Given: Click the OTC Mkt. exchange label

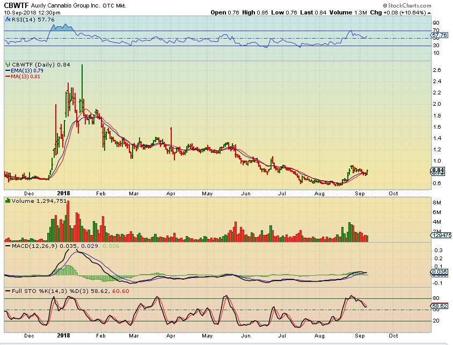Looking at the screenshot, I should coord(114,5).
